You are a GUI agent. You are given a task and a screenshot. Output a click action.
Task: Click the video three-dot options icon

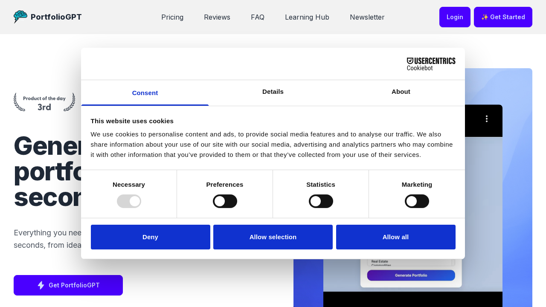[486, 119]
